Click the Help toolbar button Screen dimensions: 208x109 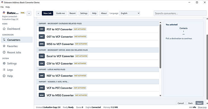(x=94, y=13)
